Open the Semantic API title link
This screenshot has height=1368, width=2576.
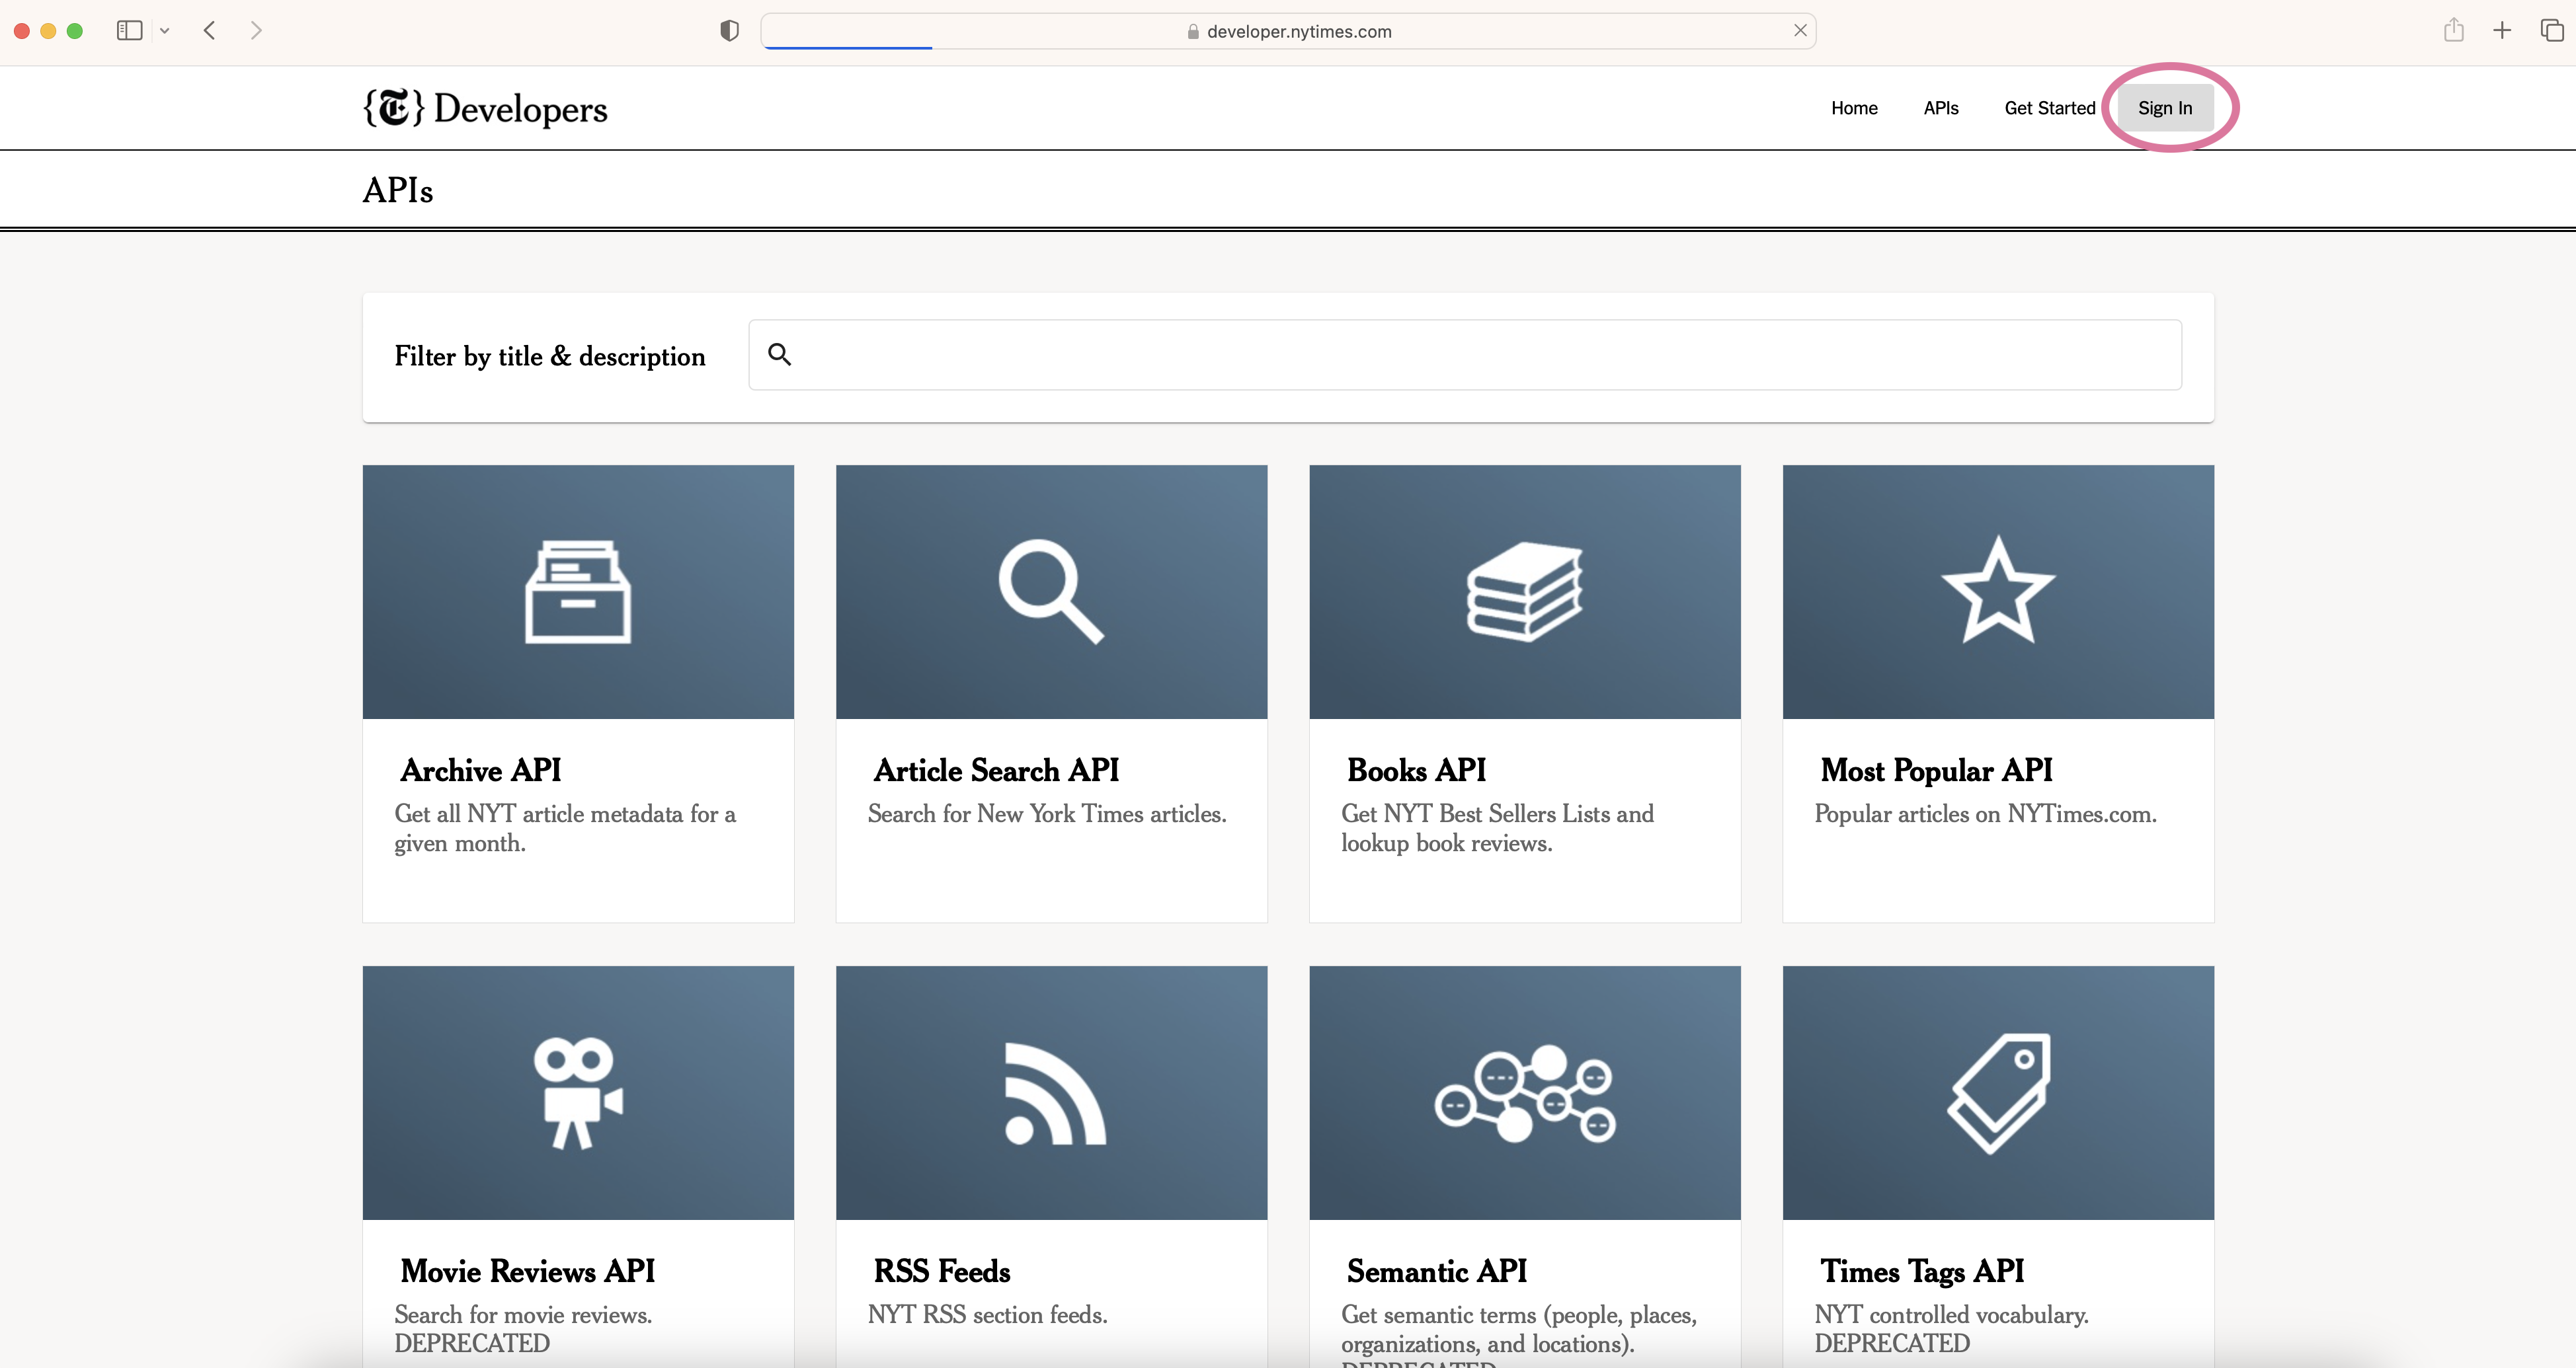click(x=1436, y=1271)
